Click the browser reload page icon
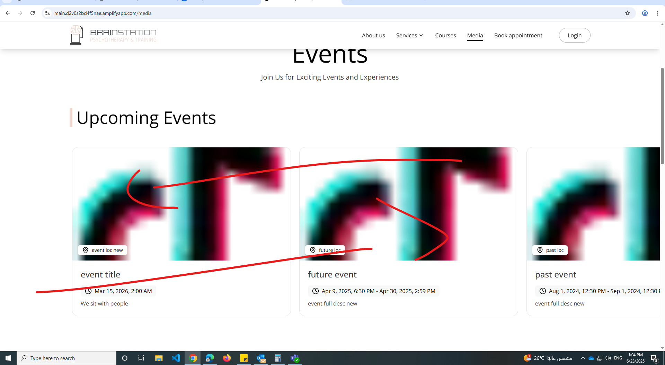This screenshot has height=365, width=665. tap(33, 13)
